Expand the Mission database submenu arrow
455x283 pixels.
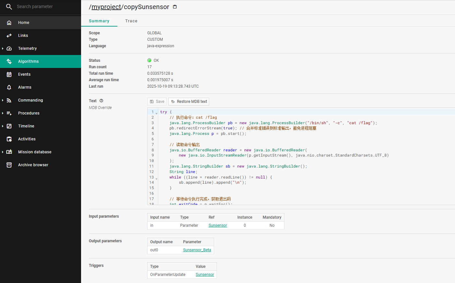[x=3, y=152]
